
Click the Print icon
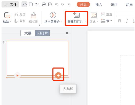(44, 4)
